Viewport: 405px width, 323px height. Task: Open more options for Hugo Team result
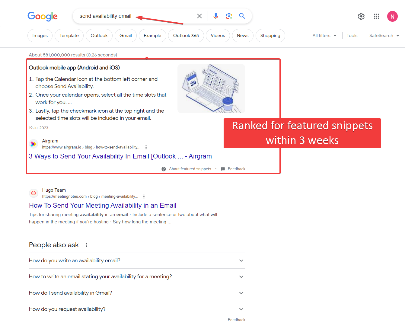click(x=144, y=197)
